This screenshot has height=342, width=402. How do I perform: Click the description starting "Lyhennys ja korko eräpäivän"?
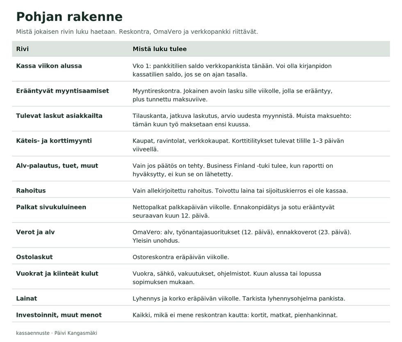(x=239, y=298)
